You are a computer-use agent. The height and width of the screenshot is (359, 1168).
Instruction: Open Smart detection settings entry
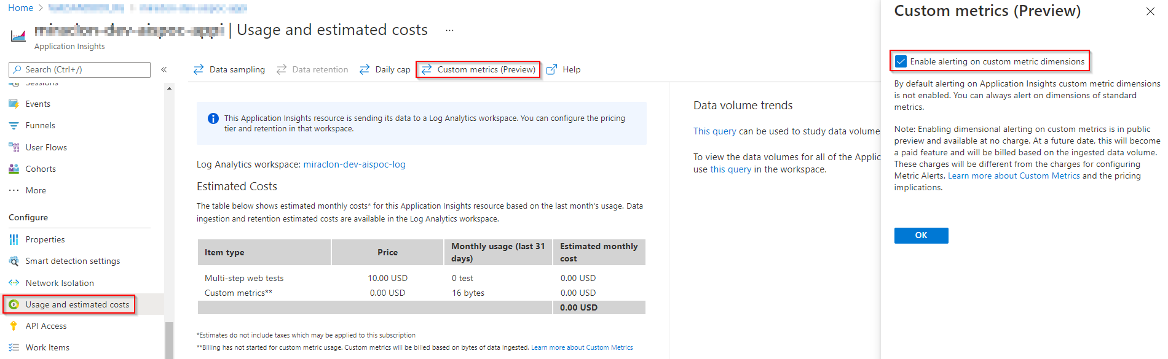tap(73, 261)
